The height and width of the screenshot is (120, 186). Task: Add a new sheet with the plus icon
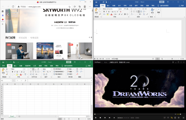pos(19,116)
